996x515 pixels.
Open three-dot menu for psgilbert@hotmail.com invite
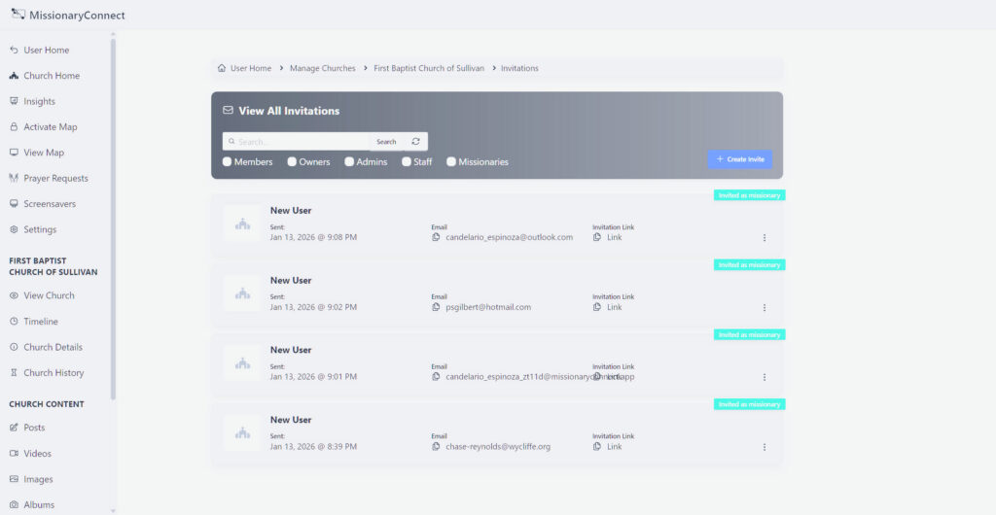[x=765, y=308]
